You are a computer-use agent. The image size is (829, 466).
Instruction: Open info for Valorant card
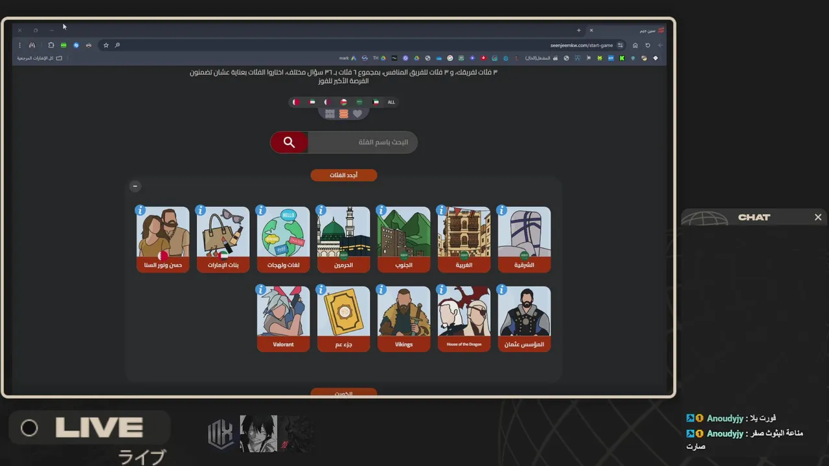click(x=260, y=290)
